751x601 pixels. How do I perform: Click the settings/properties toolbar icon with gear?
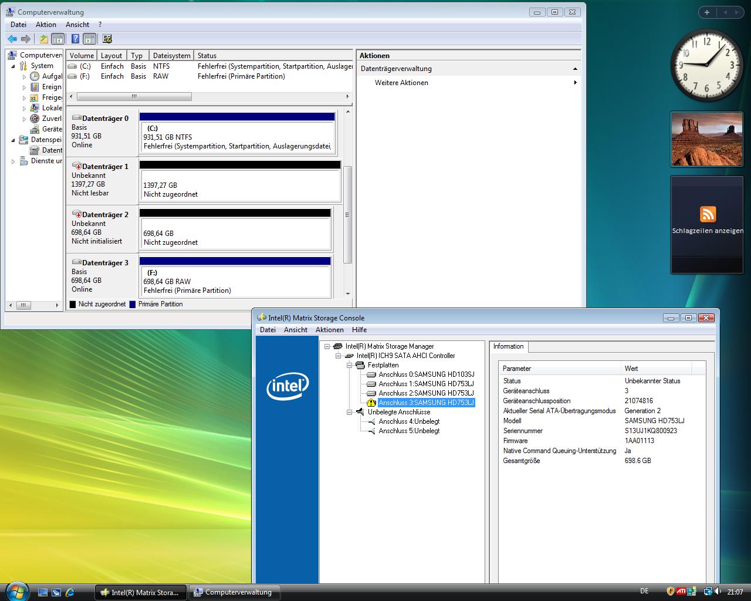click(x=107, y=39)
